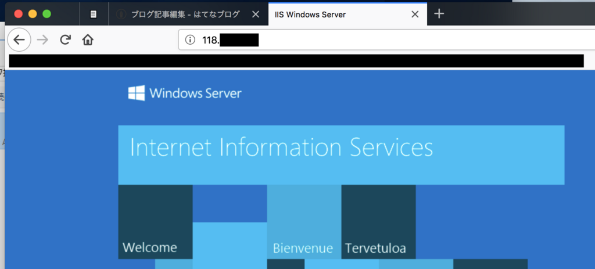Close the ブログ記事編集 tab
The width and height of the screenshot is (595, 269).
[256, 15]
